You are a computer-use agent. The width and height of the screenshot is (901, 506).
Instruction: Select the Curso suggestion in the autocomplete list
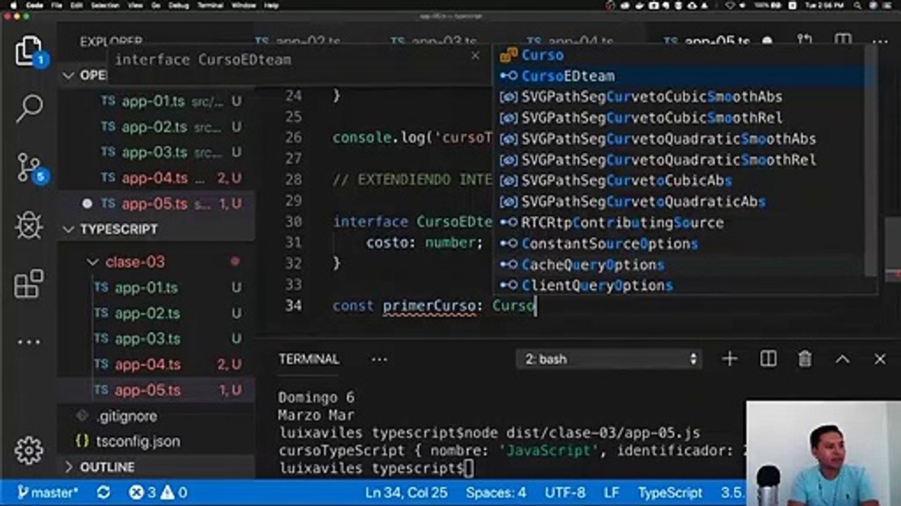coord(681,55)
